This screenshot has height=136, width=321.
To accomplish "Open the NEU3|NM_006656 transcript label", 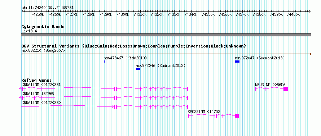I will coord(270,85).
